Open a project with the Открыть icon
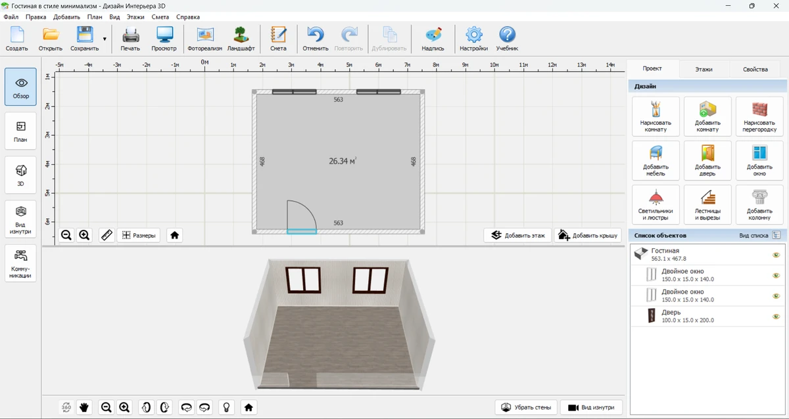The width and height of the screenshot is (789, 419). [51, 39]
